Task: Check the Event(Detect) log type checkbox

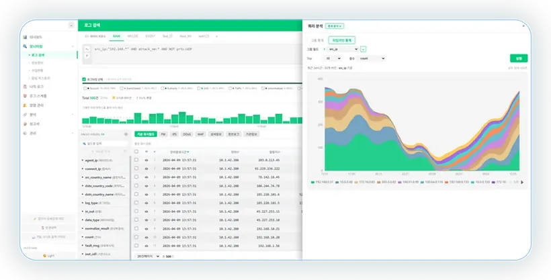Action: pos(122,89)
